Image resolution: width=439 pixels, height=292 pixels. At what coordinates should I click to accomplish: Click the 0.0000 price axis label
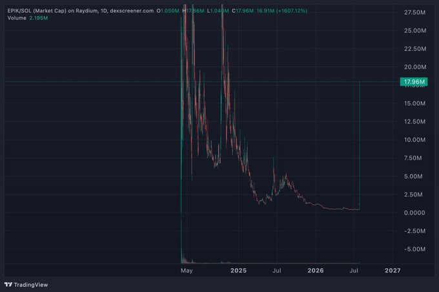coord(414,213)
